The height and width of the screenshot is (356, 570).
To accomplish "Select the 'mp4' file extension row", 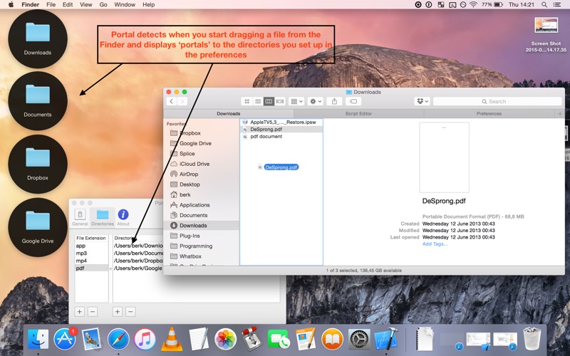I will (92, 261).
